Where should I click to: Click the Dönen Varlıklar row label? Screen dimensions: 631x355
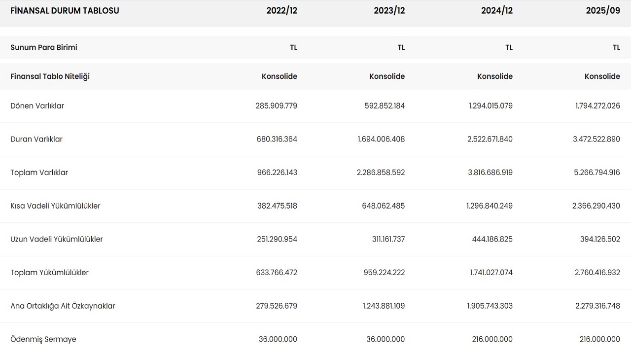[x=37, y=106]
